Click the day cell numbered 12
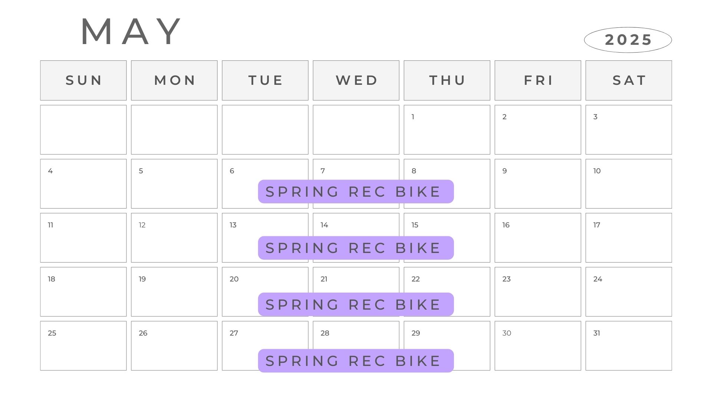Screen dimensions: 712x400 pos(174,238)
